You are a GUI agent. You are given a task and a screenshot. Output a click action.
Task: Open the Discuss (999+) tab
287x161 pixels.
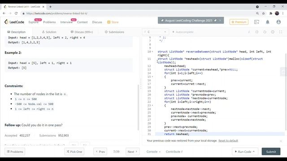[82, 32]
